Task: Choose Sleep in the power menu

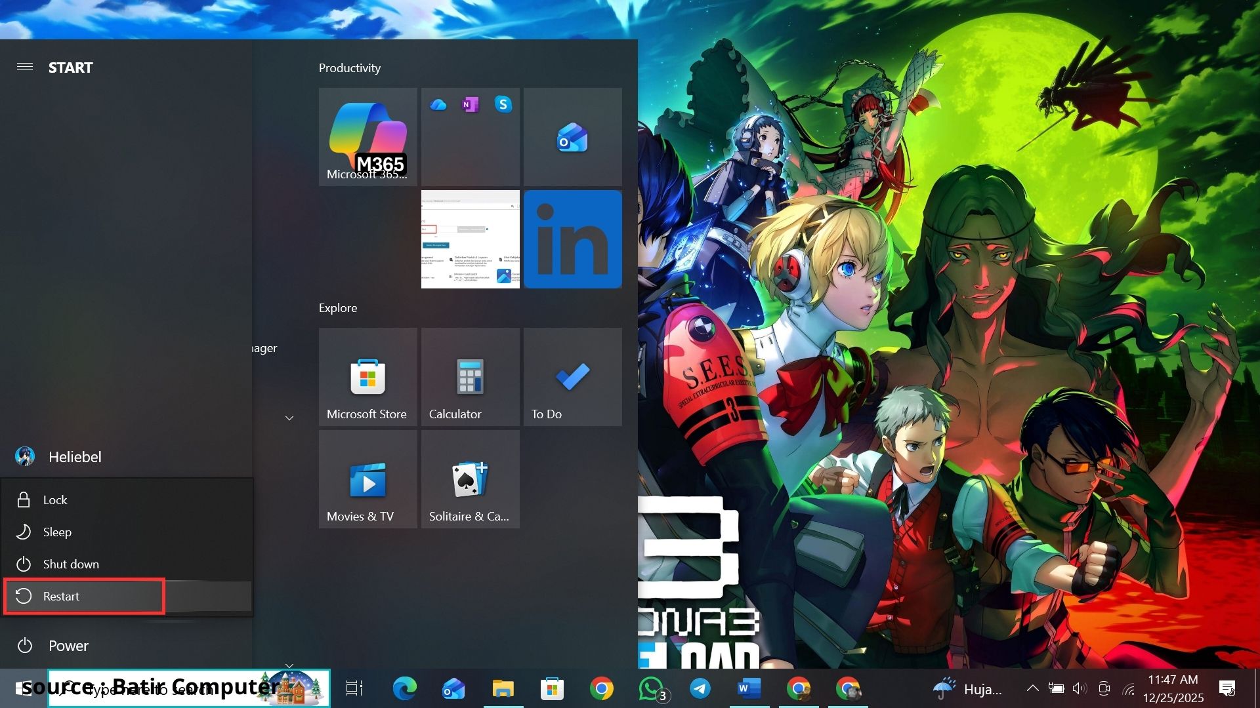Action: click(x=127, y=532)
